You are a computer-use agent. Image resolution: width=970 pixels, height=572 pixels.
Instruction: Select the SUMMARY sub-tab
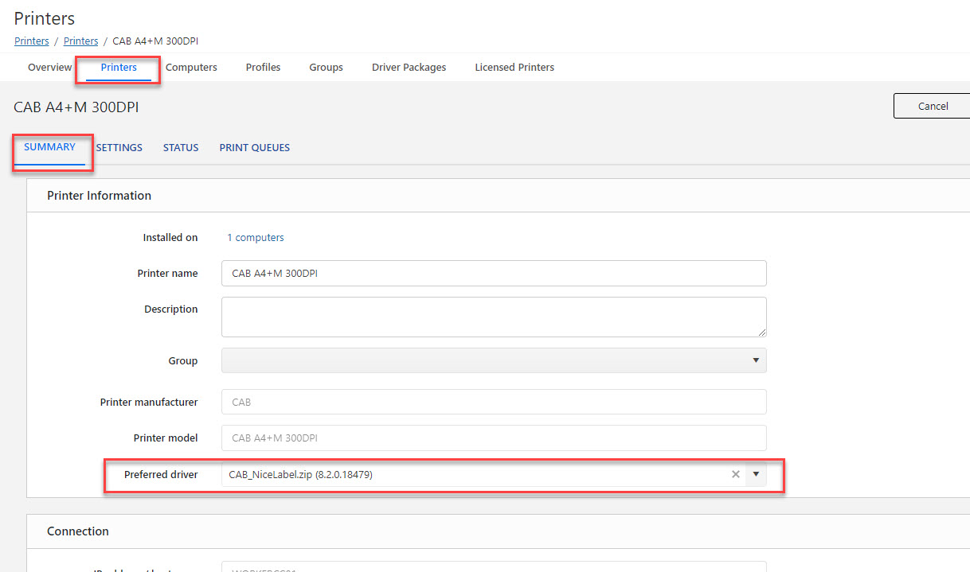pyautogui.click(x=49, y=147)
